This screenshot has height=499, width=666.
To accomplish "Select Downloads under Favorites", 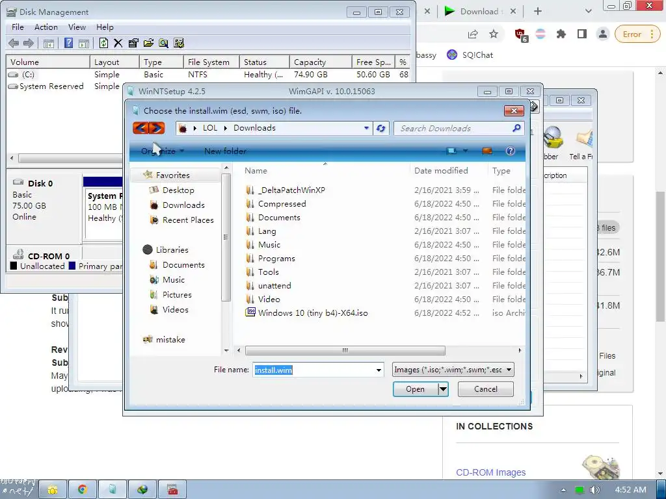I will click(x=183, y=205).
